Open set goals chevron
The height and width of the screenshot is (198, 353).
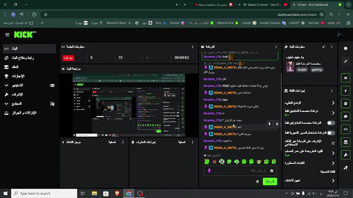click(333, 181)
